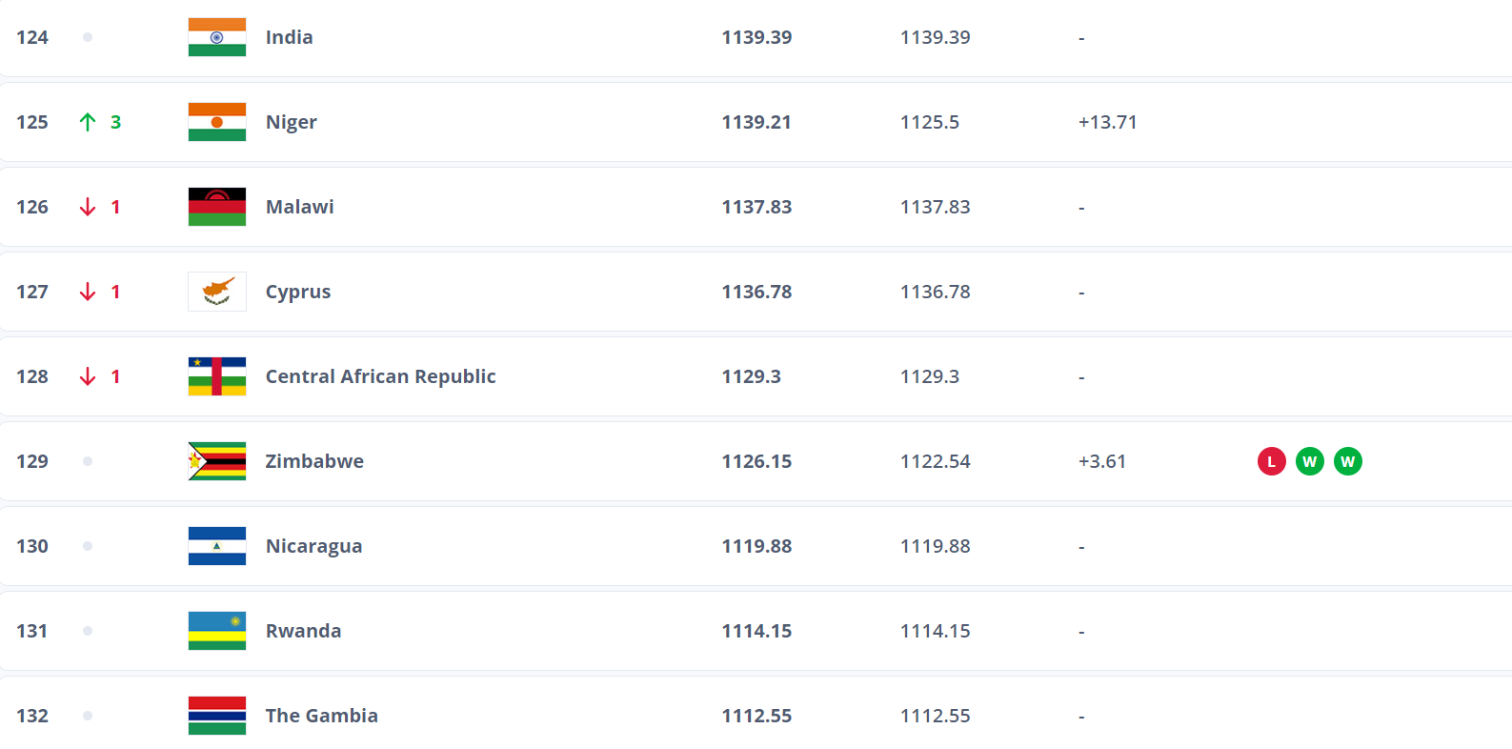1512x749 pixels.
Task: Click the Niger flag icon
Action: tap(217, 122)
